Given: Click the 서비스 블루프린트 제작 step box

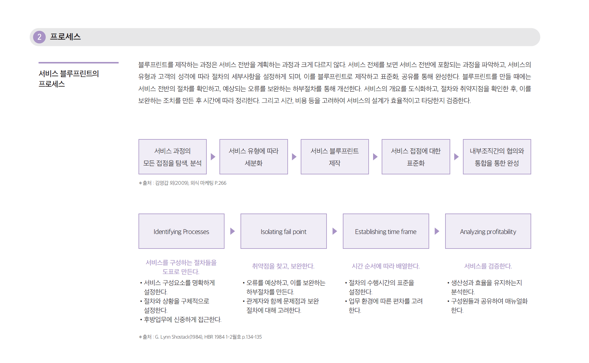Looking at the screenshot, I should 335,157.
